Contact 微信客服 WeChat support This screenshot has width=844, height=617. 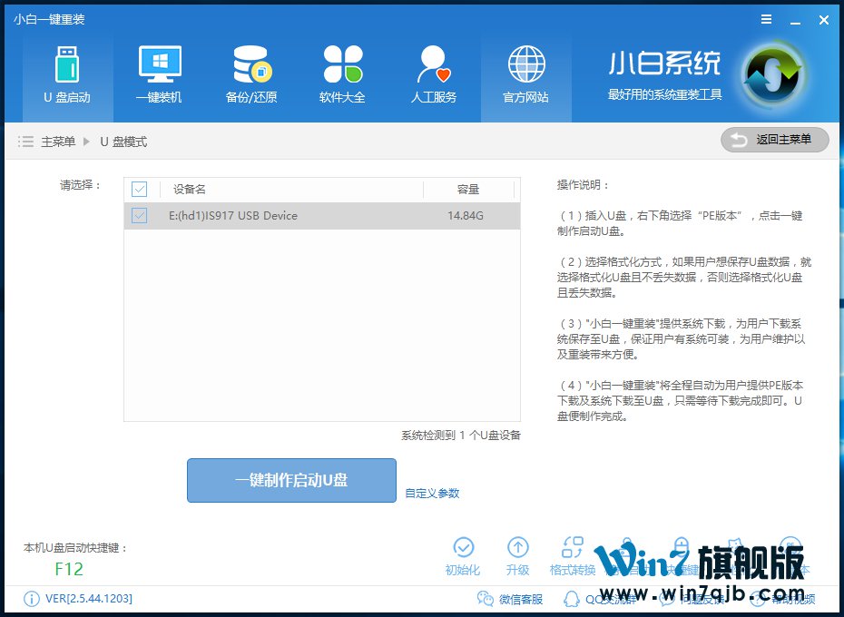click(x=510, y=599)
